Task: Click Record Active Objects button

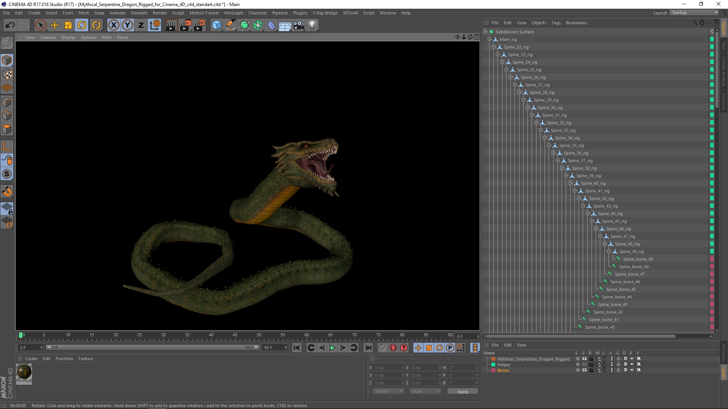Action: tap(382, 348)
